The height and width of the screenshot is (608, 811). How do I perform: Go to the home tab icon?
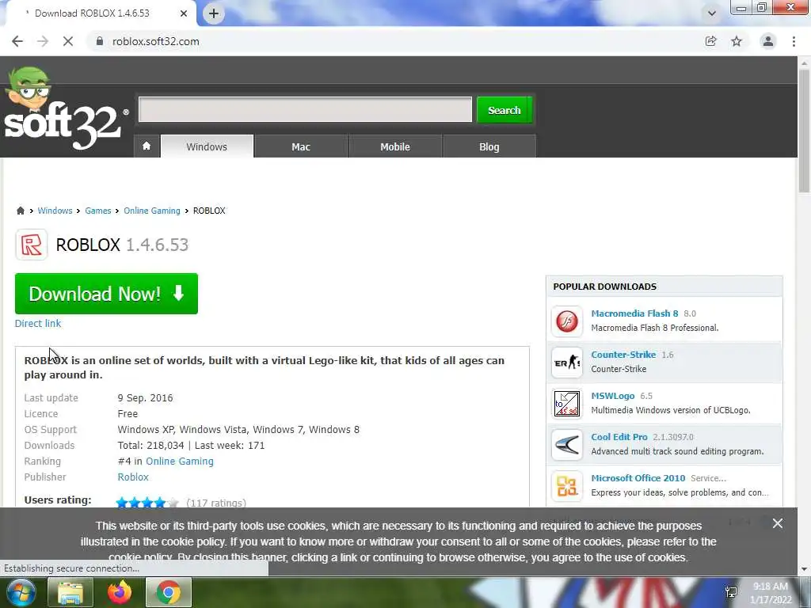coord(147,146)
